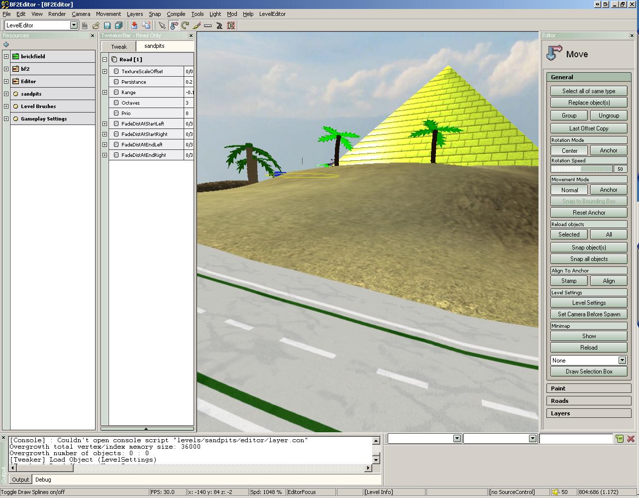Open the second empty console dropdown
This screenshot has width=639, height=498.
pyautogui.click(x=532, y=438)
